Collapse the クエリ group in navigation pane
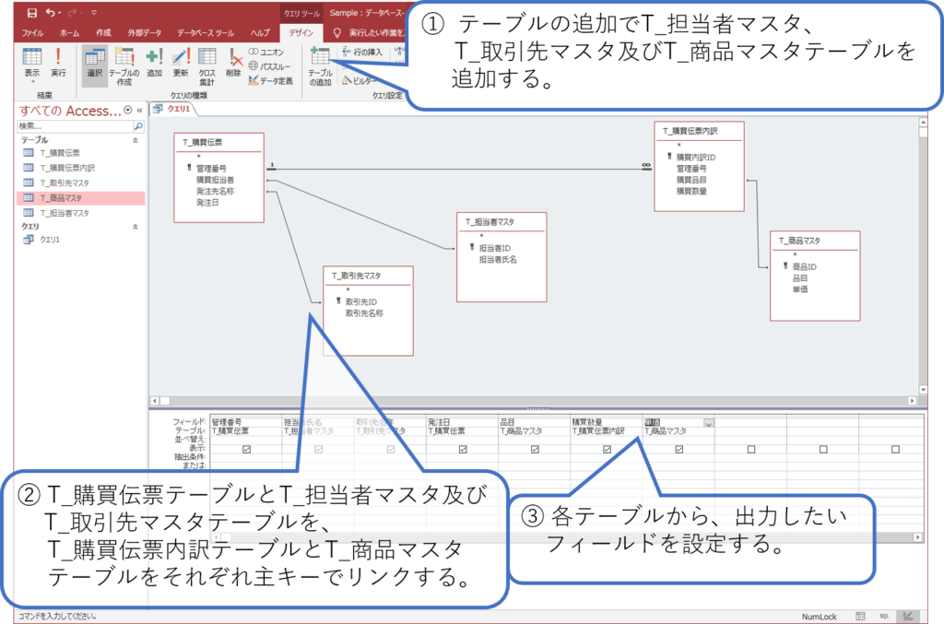This screenshot has height=624, width=944. 135,227
